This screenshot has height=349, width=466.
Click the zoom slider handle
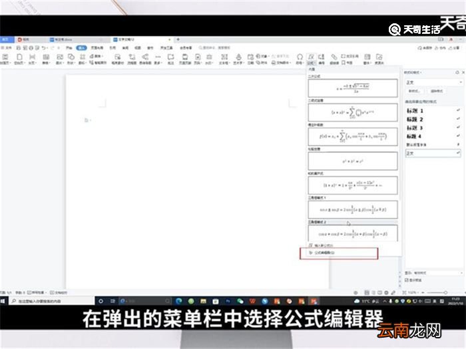pyautogui.click(x=445, y=292)
